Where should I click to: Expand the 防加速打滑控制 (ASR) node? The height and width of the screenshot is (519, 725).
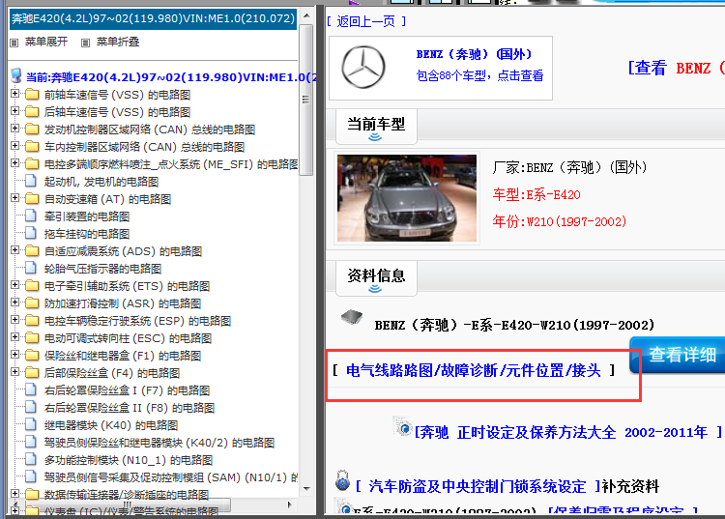(14, 303)
